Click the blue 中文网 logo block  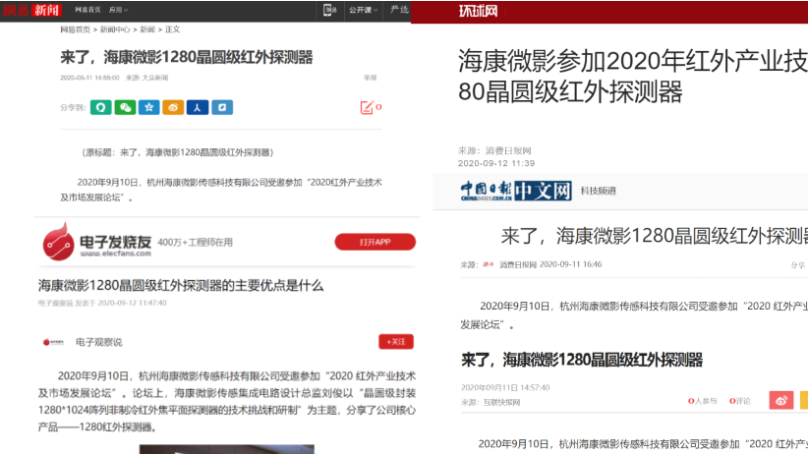click(x=544, y=191)
